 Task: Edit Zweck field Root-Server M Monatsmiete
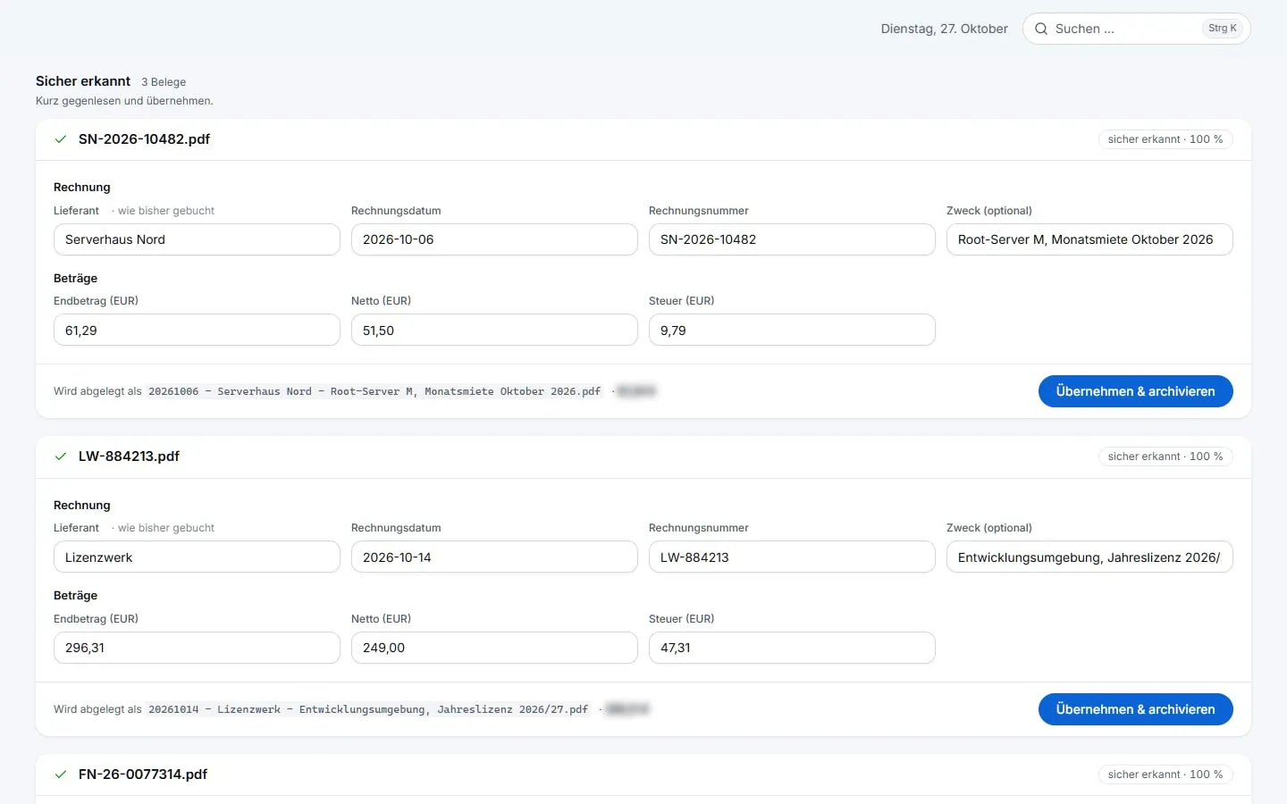1089,239
